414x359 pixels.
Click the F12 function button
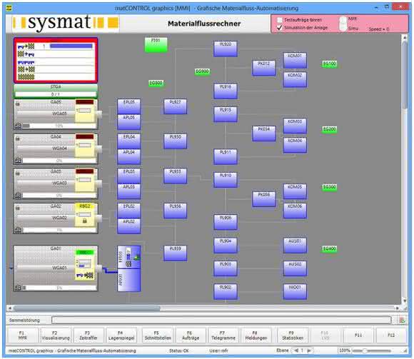pyautogui.click(x=391, y=335)
